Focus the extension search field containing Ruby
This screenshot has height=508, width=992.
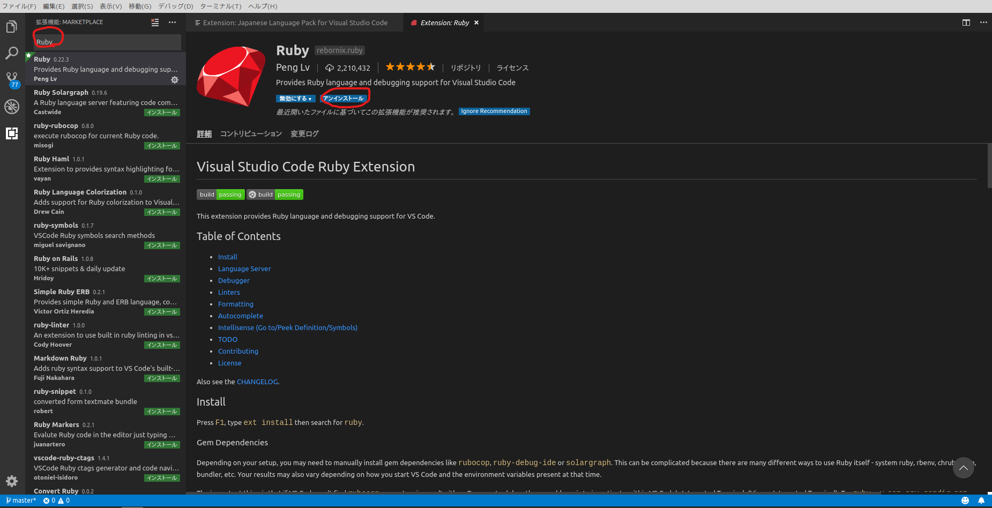click(107, 42)
